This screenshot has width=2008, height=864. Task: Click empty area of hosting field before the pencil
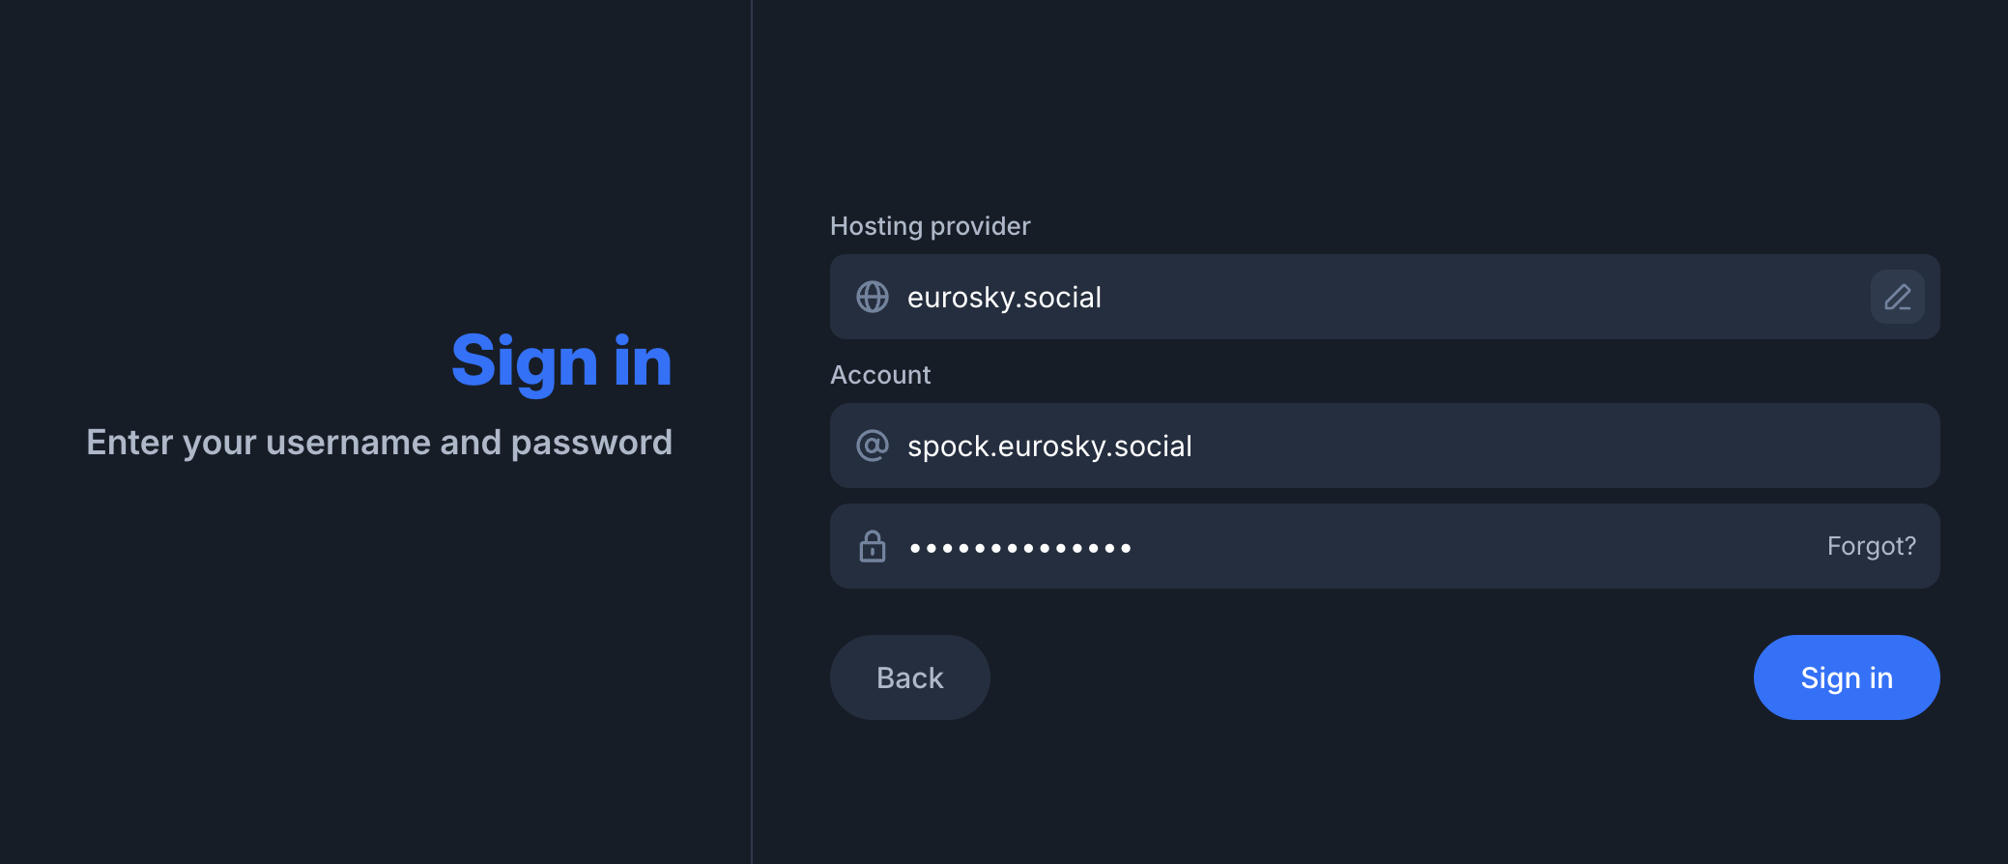click(x=1478, y=297)
